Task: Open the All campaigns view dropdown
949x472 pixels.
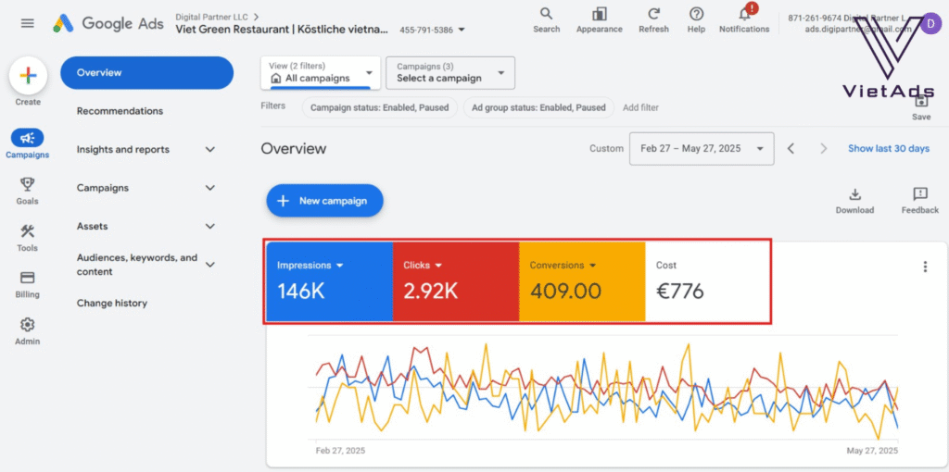Action: coord(321,72)
